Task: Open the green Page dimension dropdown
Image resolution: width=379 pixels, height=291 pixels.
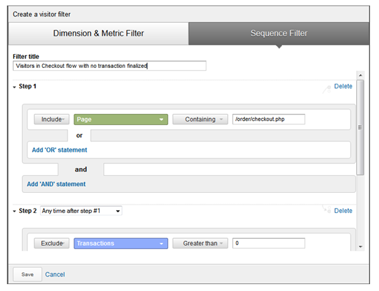Action: click(x=121, y=119)
